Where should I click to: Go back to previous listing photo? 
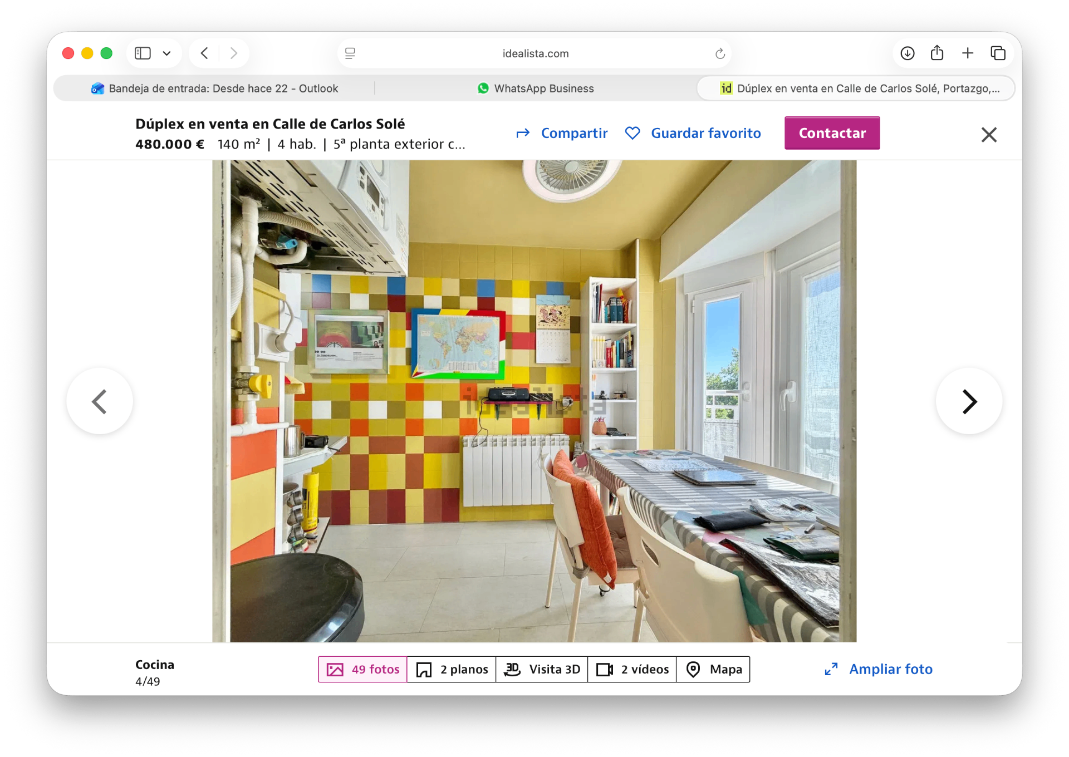[100, 401]
